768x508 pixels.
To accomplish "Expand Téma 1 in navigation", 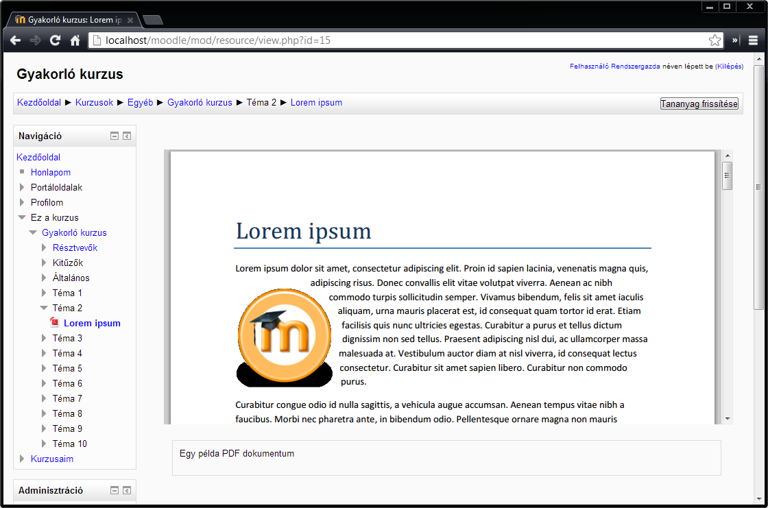I will tap(44, 293).
